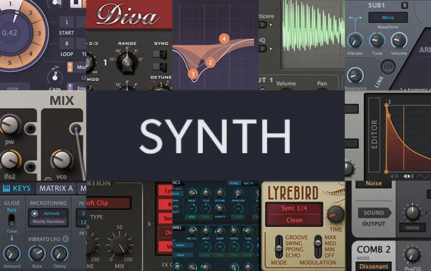
Task: Toggle the lower SYNC switch on Diva
Action: [x=160, y=67]
